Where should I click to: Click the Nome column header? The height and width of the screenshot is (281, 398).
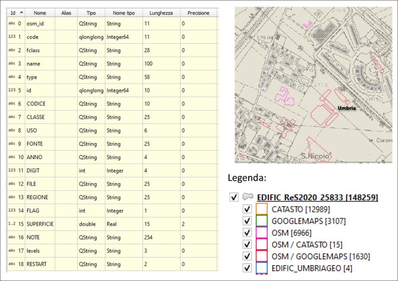click(40, 13)
